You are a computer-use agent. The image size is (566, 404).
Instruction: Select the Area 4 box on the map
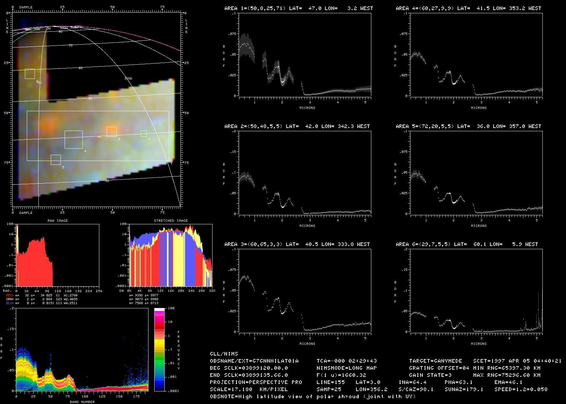[x=73, y=140]
